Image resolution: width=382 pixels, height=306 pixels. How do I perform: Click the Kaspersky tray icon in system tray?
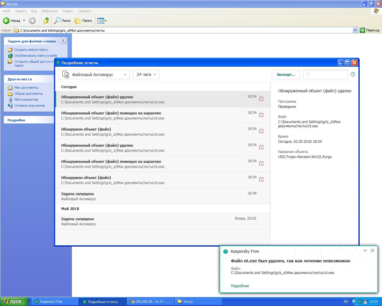[x=360, y=302]
